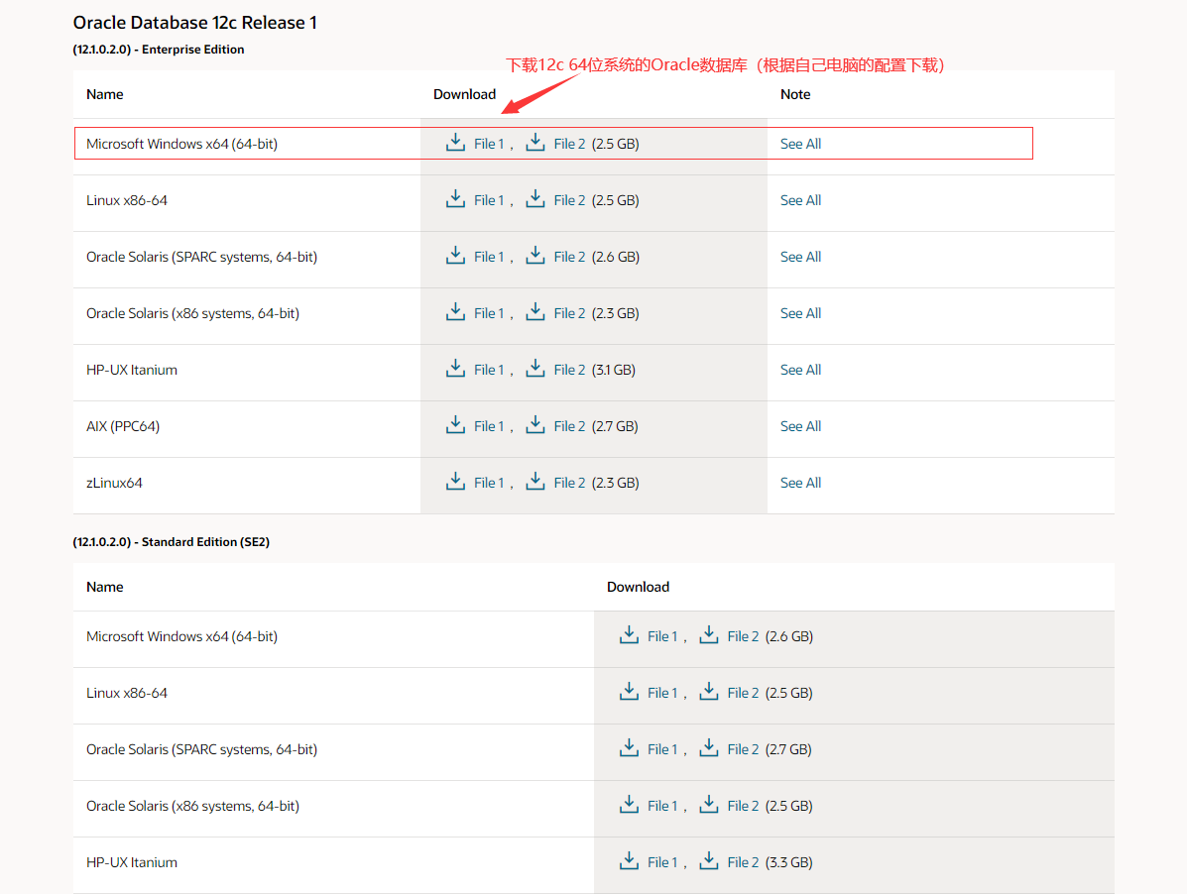Click File 2 download icon for Standard Edition Solaris SPARC

(709, 748)
